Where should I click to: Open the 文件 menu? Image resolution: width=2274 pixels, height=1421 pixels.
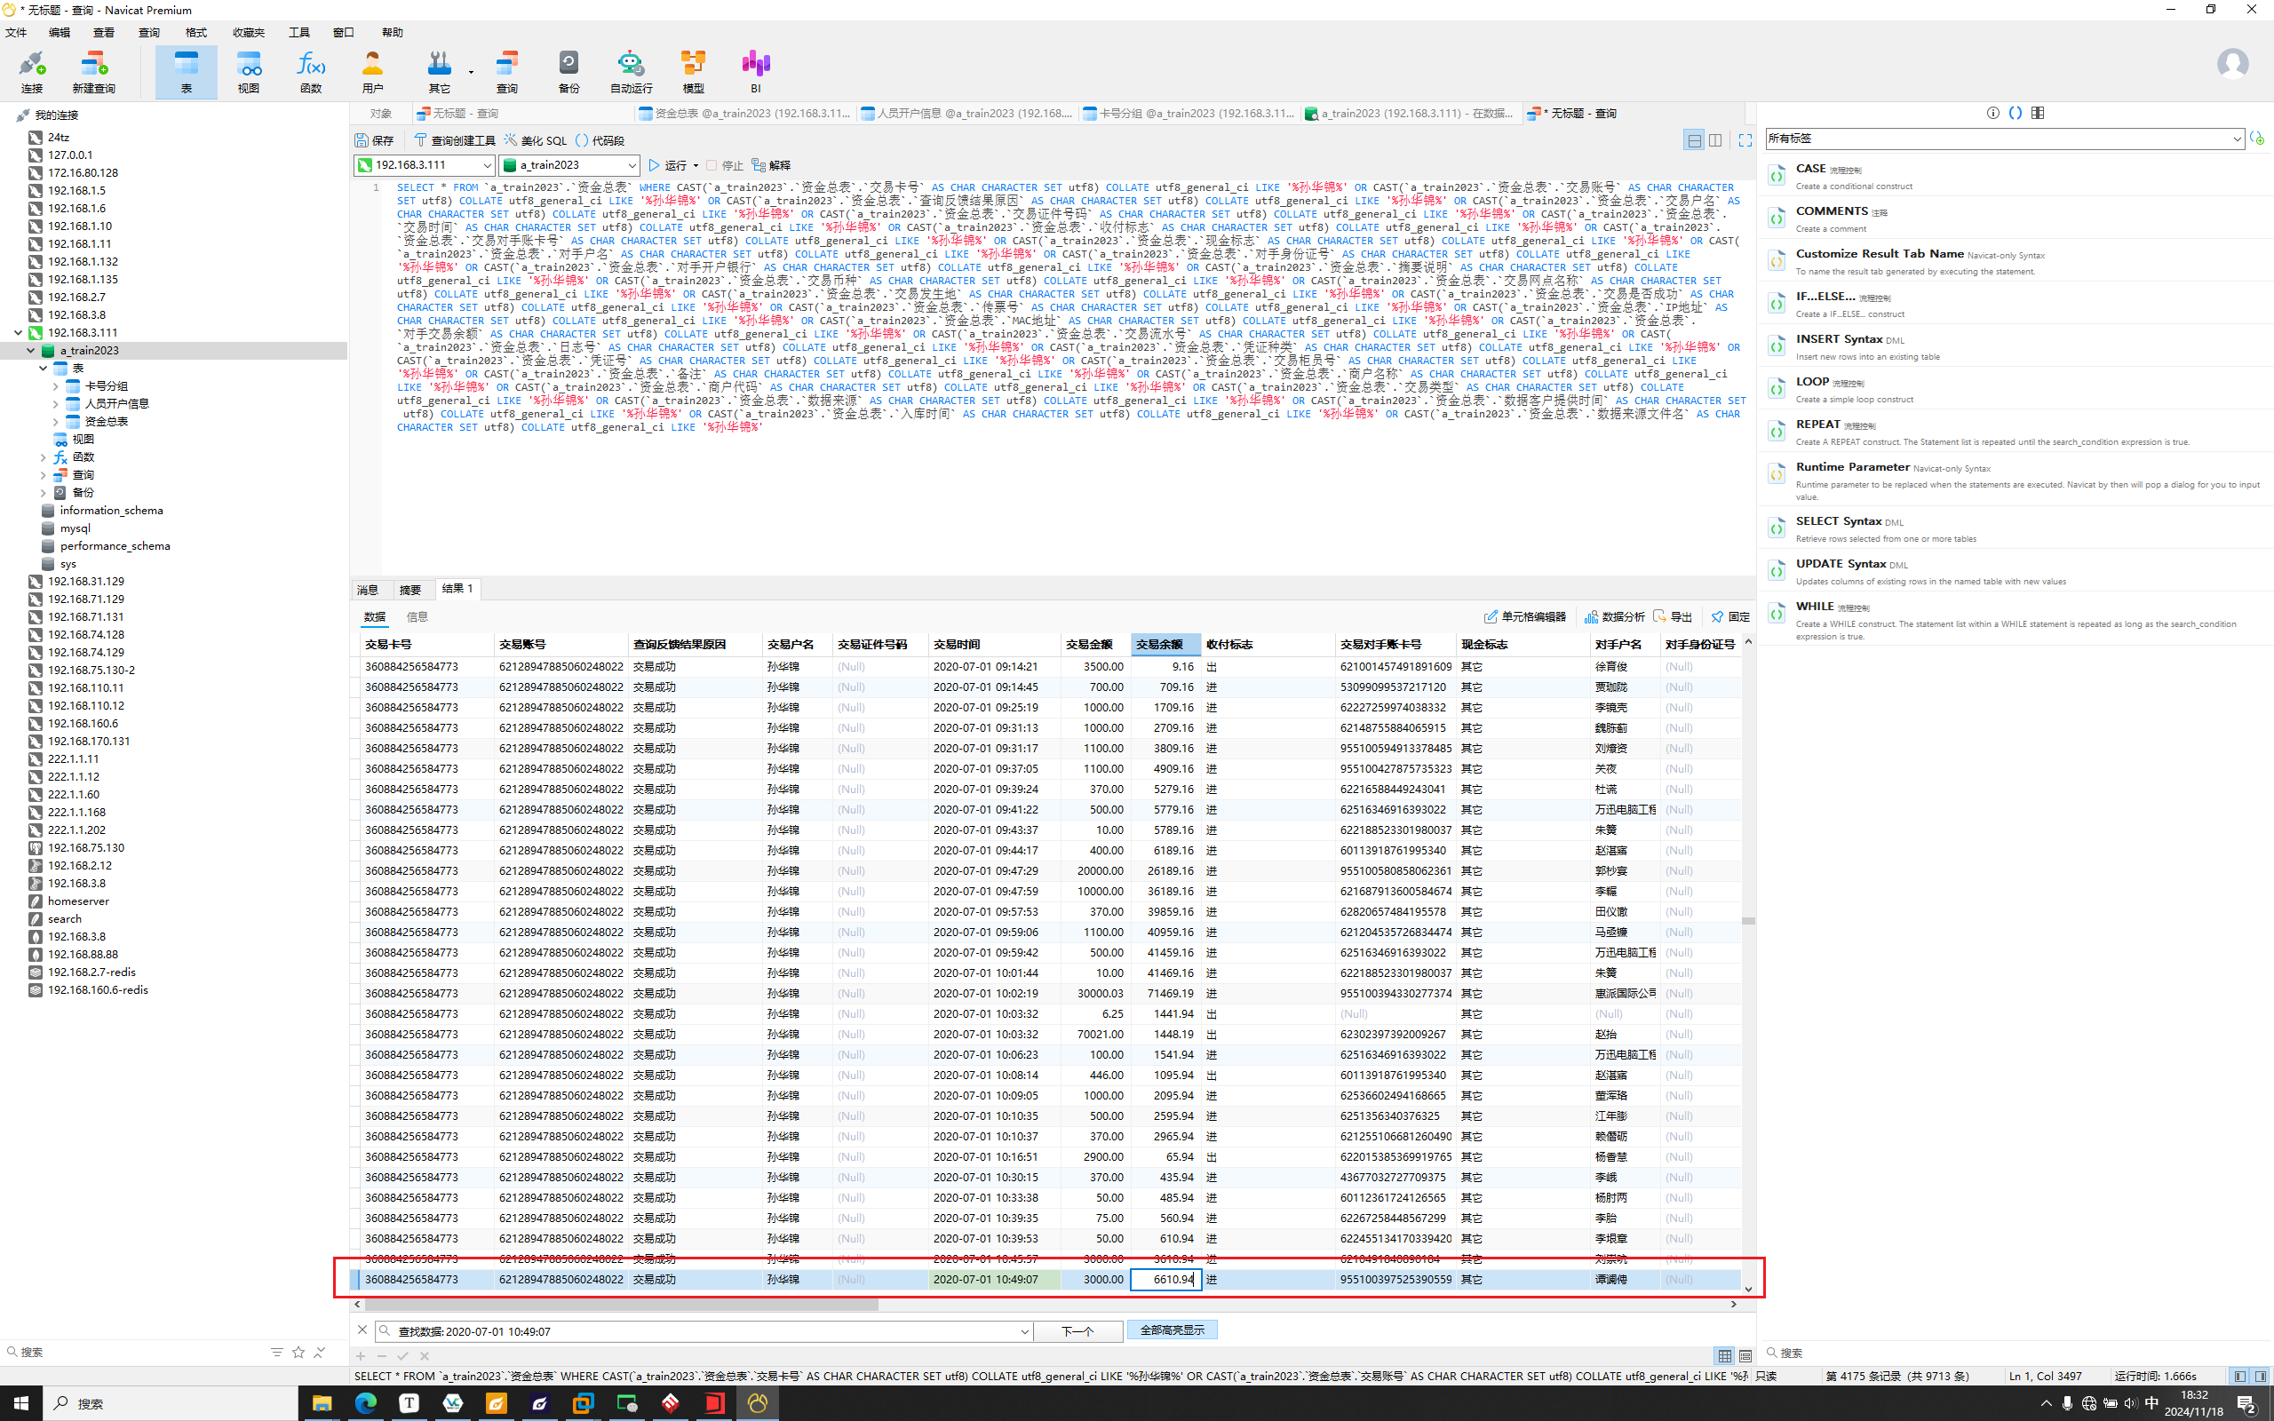(16, 33)
